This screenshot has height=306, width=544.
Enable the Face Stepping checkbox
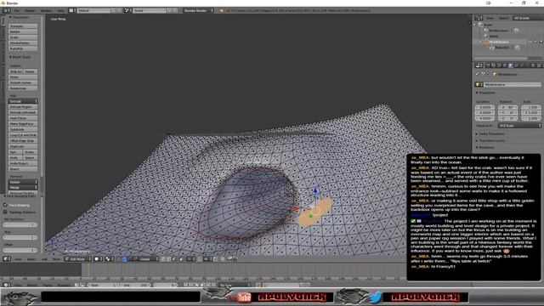click(x=5, y=205)
